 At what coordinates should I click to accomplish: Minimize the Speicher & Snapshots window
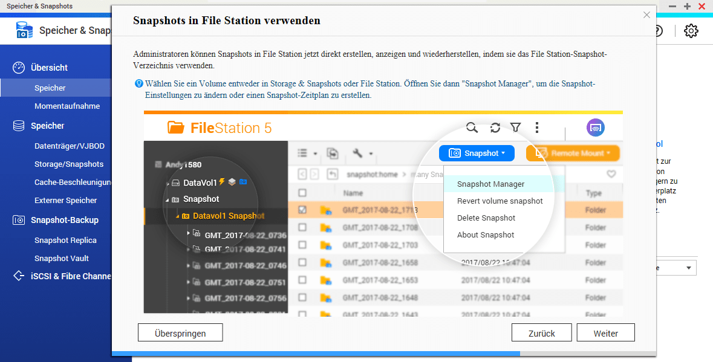coord(673,7)
